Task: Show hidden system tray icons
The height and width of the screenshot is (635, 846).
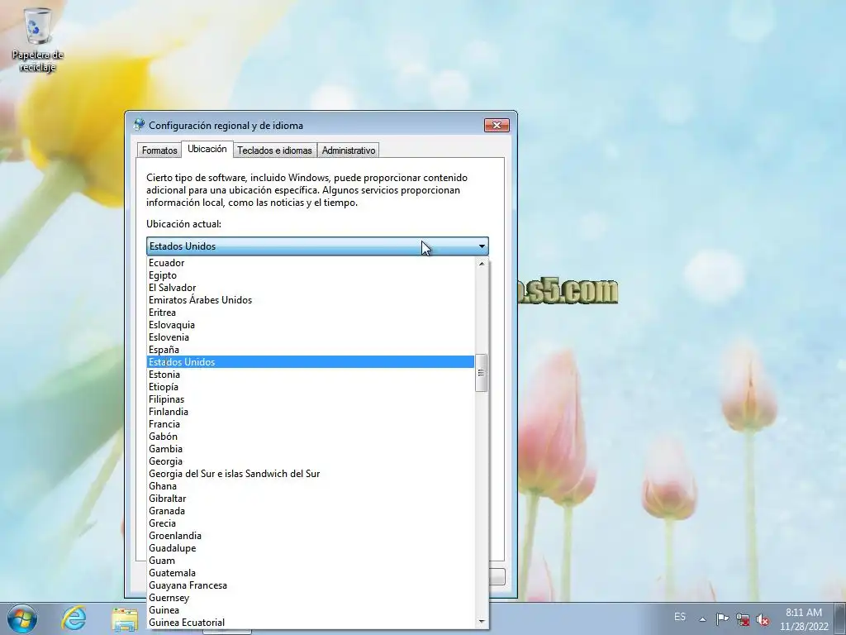Action: pyautogui.click(x=702, y=618)
